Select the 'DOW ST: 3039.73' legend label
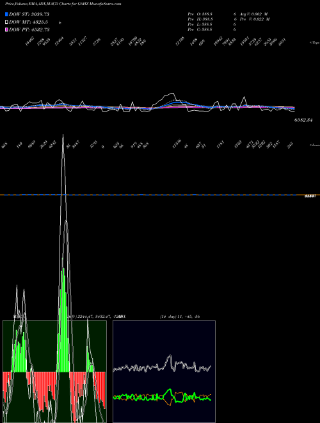Screen dimensions: 320x423 pyautogui.click(x=29, y=14)
